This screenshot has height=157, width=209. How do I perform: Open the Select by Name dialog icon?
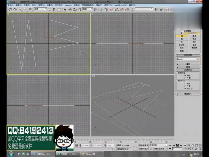point(54,9)
